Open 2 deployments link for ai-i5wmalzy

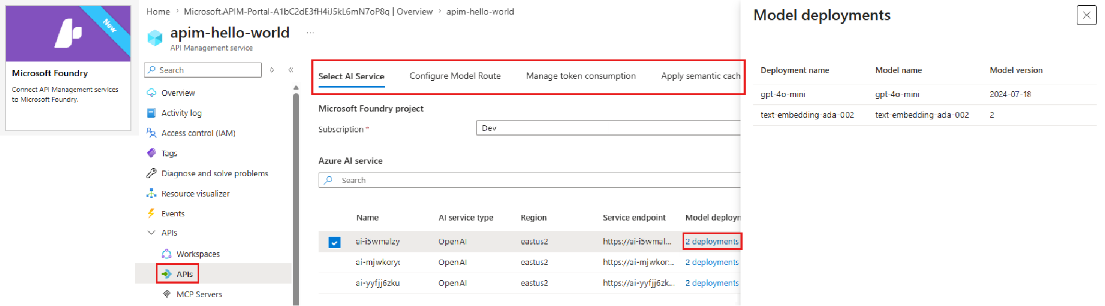712,241
